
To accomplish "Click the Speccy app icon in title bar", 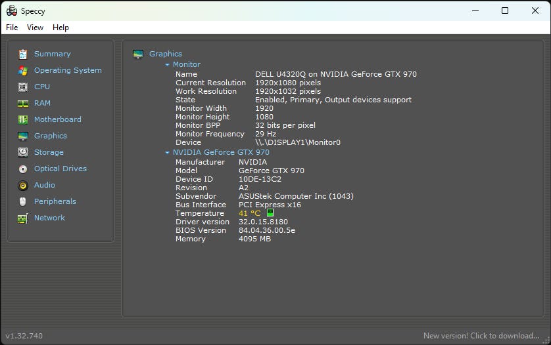I will [x=12, y=11].
